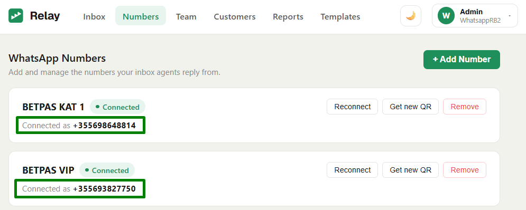Image resolution: width=526 pixels, height=210 pixels.
Task: Go to the Team tab
Action: (186, 16)
